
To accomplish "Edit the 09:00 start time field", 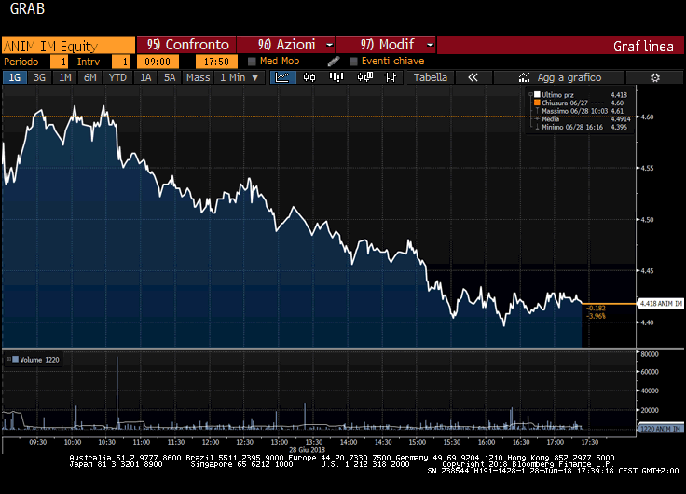I will coord(158,62).
